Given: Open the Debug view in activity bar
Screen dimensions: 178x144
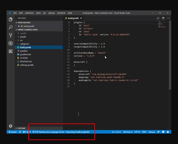Looking at the screenshot, I should point(11,43).
